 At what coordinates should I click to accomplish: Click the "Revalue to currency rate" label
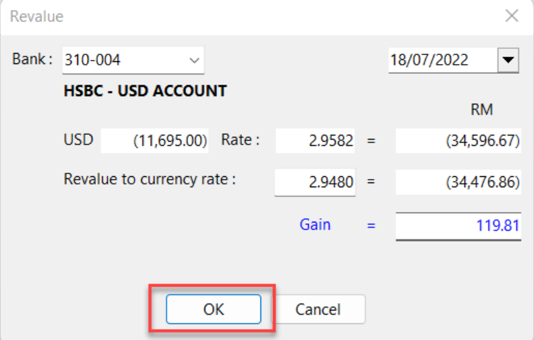coord(150,179)
